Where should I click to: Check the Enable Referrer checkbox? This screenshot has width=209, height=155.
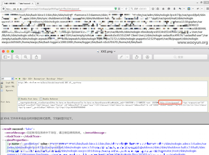click(41, 99)
